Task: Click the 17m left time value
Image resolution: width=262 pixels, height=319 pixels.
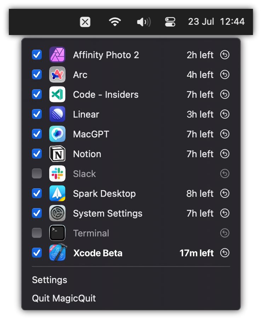Action: coord(196,253)
